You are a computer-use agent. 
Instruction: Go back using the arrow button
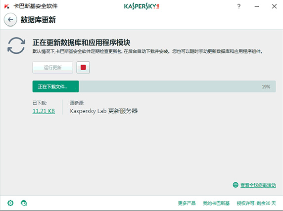point(10,20)
